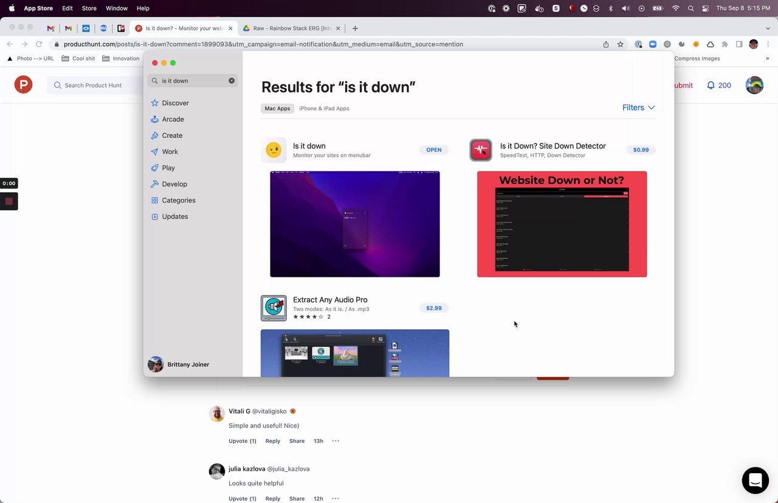Upvote julia kazlova's comment

243,499
